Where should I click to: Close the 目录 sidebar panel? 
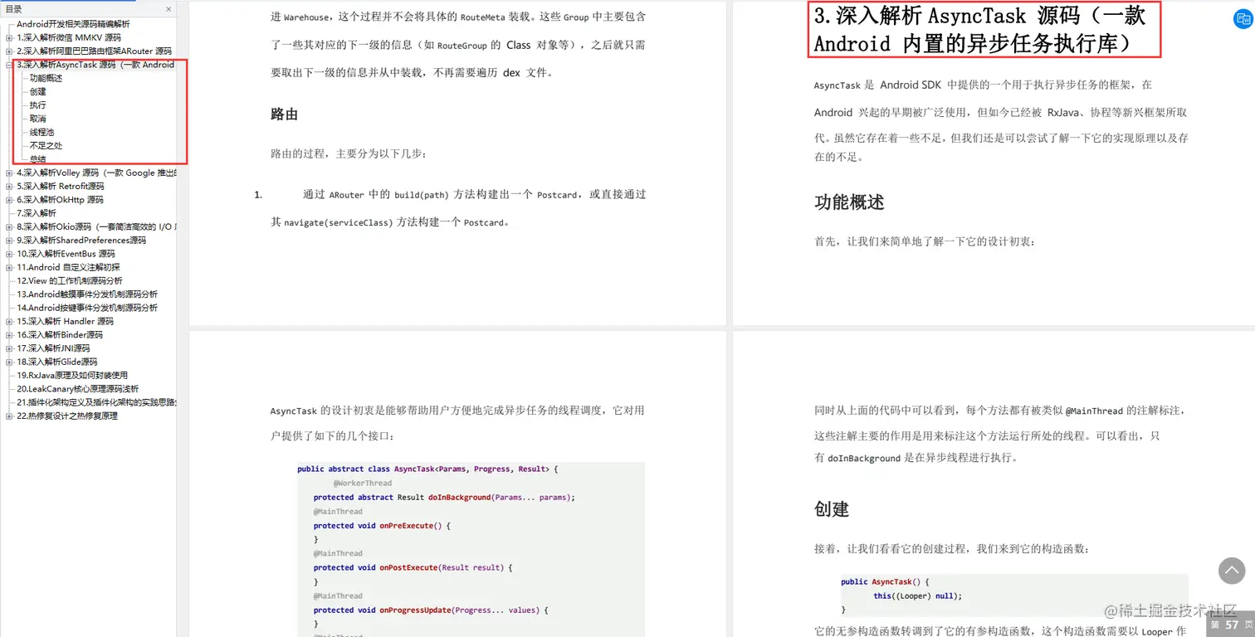pyautogui.click(x=168, y=8)
